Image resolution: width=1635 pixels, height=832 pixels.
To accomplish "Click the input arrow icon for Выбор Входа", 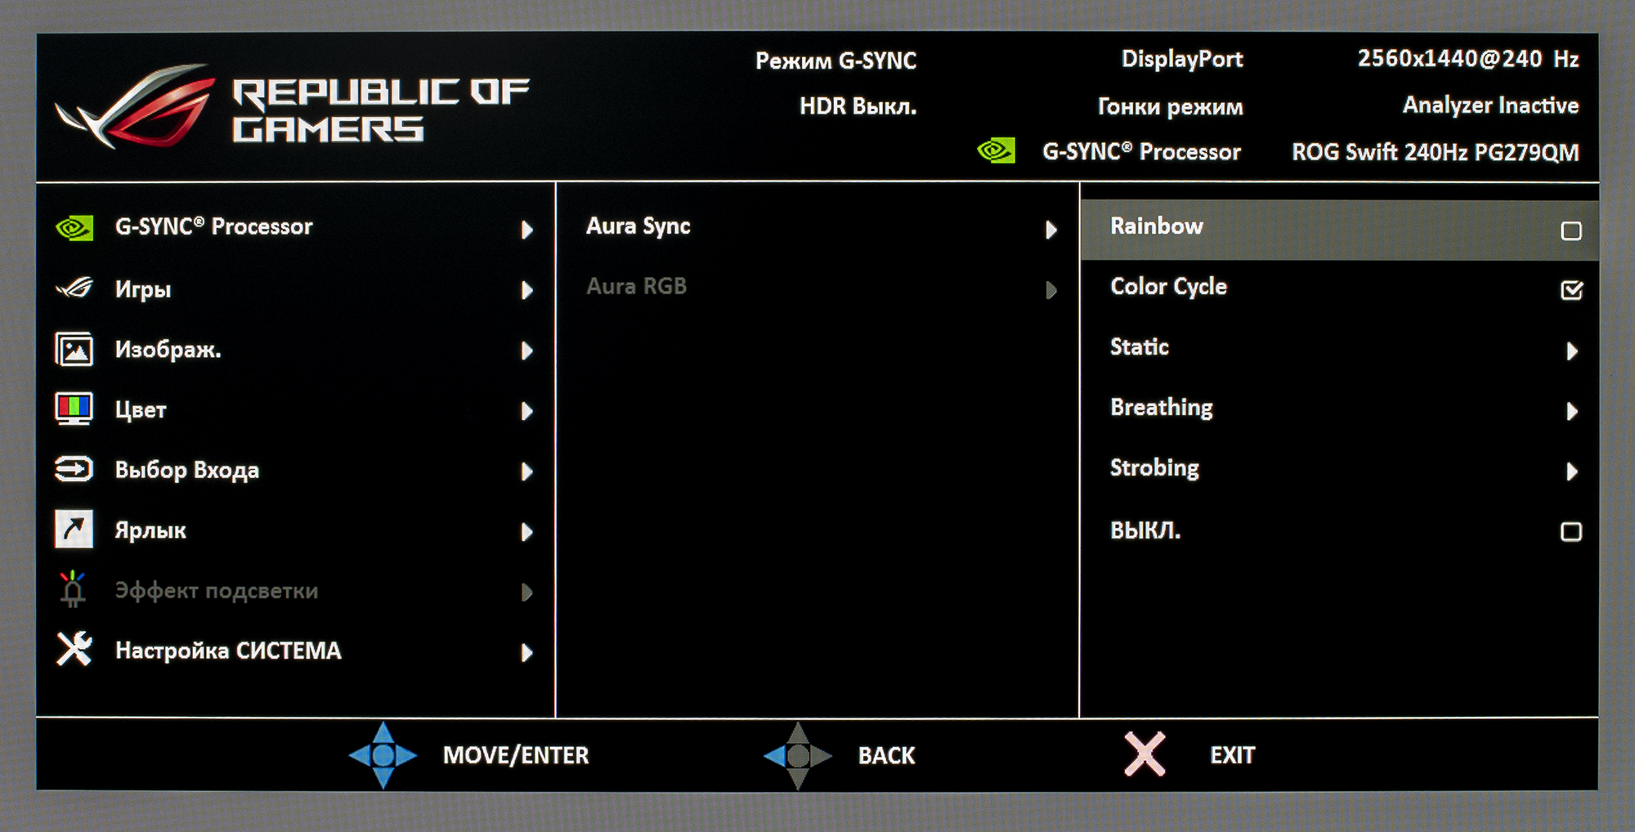I will click(x=74, y=469).
